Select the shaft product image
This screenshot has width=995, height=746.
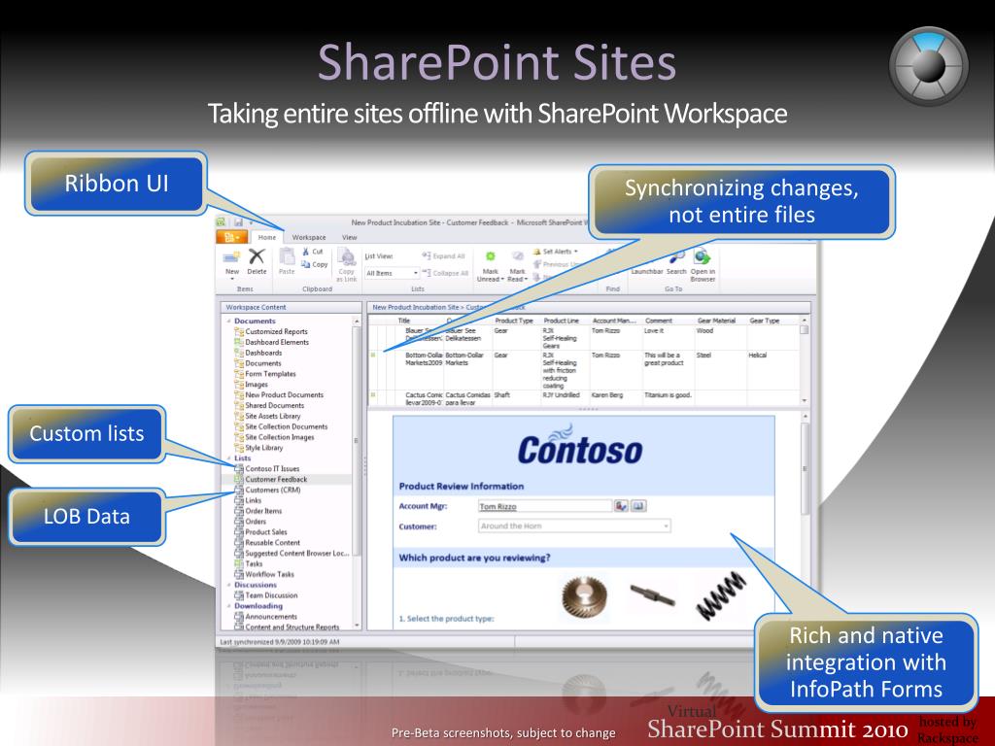click(652, 595)
